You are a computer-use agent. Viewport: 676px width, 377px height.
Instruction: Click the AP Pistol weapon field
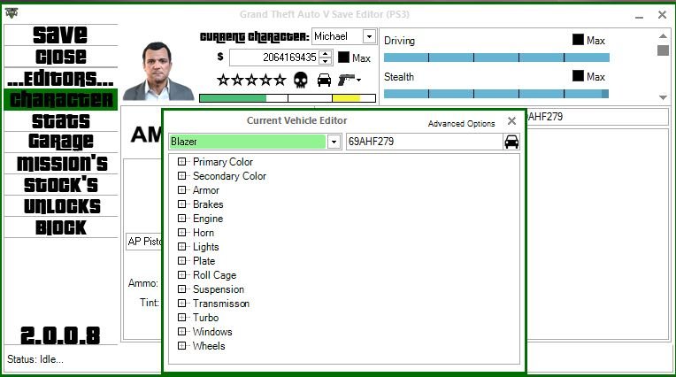144,242
